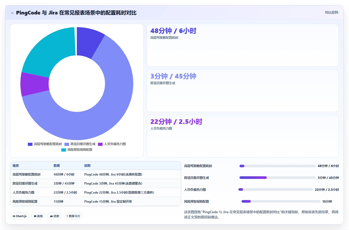Click the 15分钟 table data cell
349x230 pixels.
[58, 201]
